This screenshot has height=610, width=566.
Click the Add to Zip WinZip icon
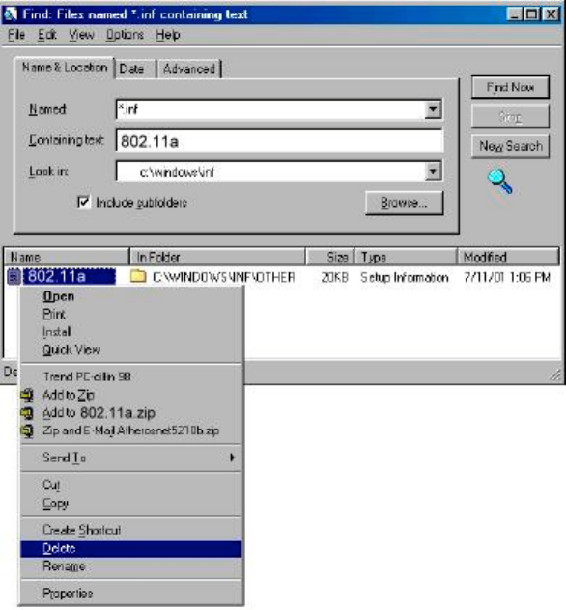tap(27, 396)
